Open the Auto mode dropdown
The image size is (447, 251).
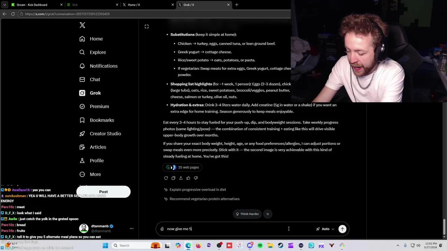(x=325, y=229)
